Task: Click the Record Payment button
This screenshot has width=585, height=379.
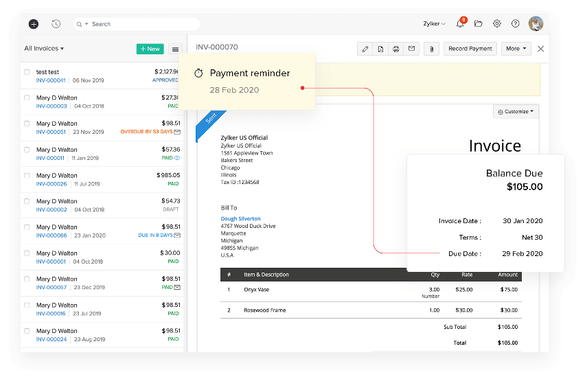Action: (x=470, y=49)
